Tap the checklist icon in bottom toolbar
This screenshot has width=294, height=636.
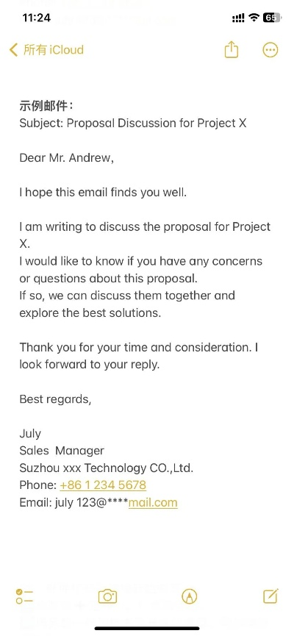pyautogui.click(x=25, y=596)
